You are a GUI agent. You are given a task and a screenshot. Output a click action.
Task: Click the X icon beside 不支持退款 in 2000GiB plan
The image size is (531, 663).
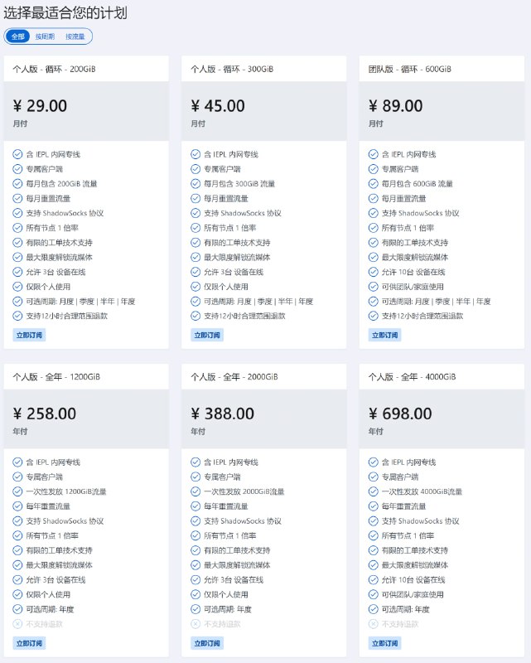196,624
